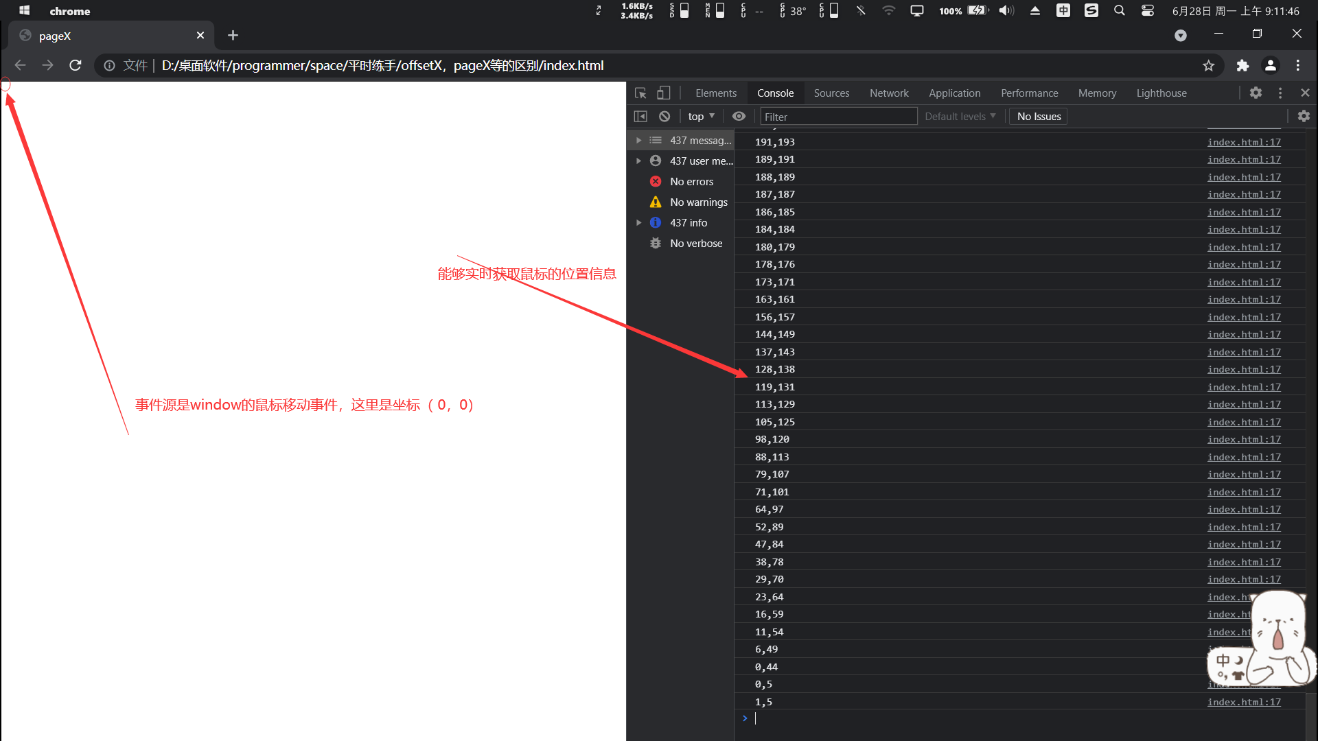The width and height of the screenshot is (1318, 741).
Task: Open the top JavaScript context dropdown
Action: 701,117
